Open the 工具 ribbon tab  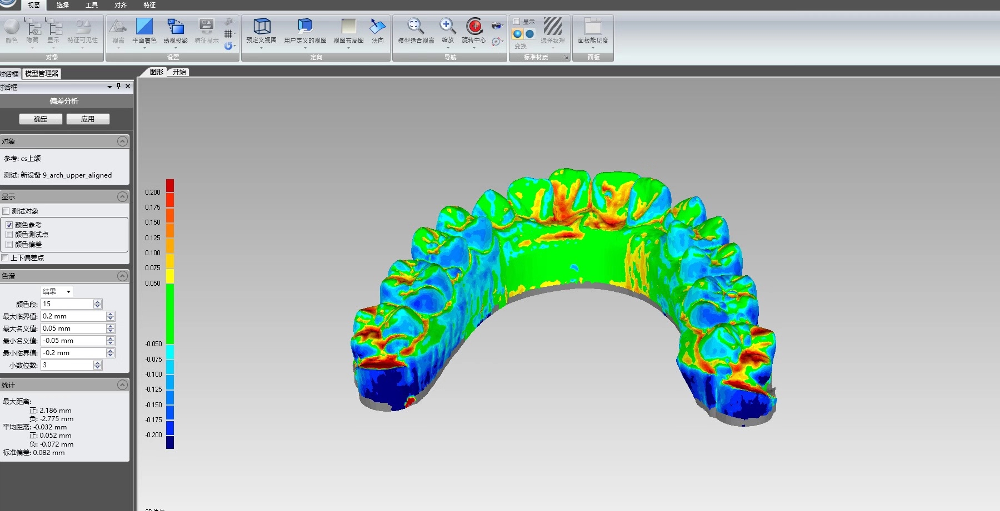[x=92, y=5]
